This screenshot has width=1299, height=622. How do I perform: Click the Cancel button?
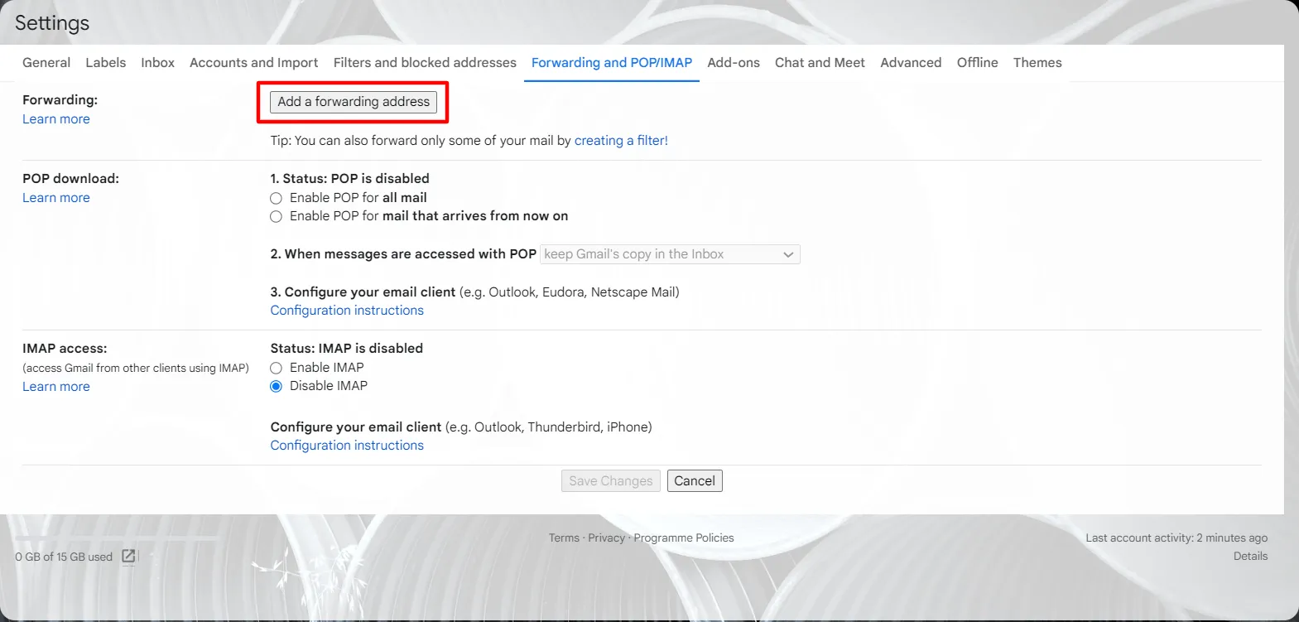pyautogui.click(x=695, y=480)
